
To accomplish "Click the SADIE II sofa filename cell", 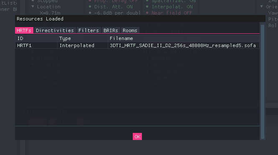I will click(184, 45).
